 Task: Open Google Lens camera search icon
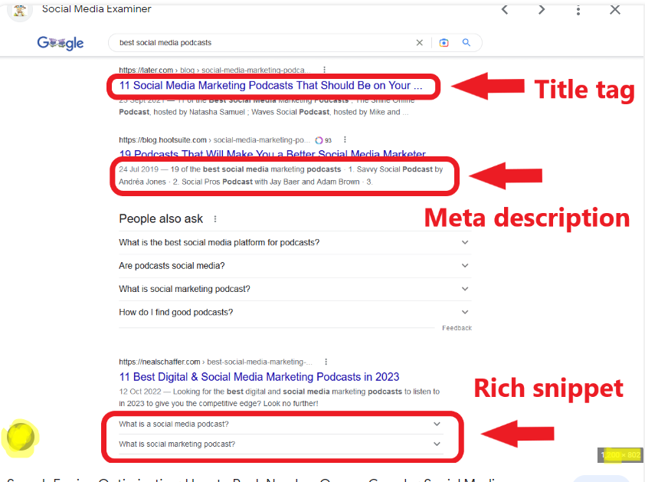coord(444,43)
